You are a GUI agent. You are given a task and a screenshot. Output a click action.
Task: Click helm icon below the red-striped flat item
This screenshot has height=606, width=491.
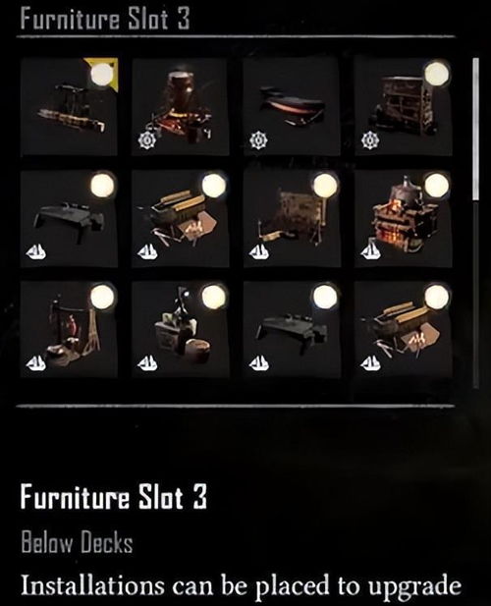[257, 140]
